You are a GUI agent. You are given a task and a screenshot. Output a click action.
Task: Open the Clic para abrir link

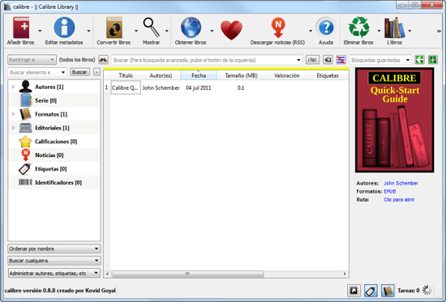pos(399,200)
